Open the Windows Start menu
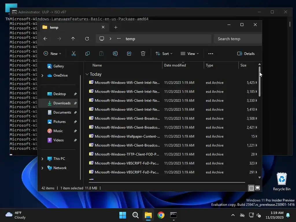Viewport: 296px width, 222px height. click(123, 215)
